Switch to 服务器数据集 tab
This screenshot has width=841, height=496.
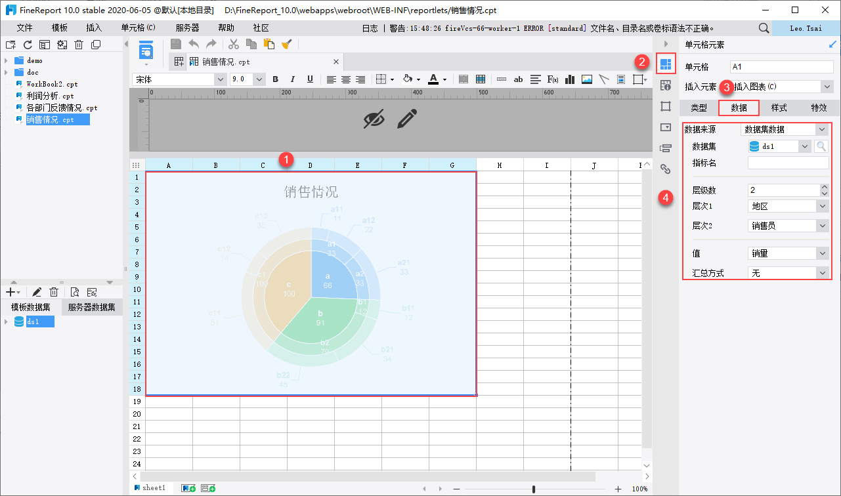coord(92,307)
